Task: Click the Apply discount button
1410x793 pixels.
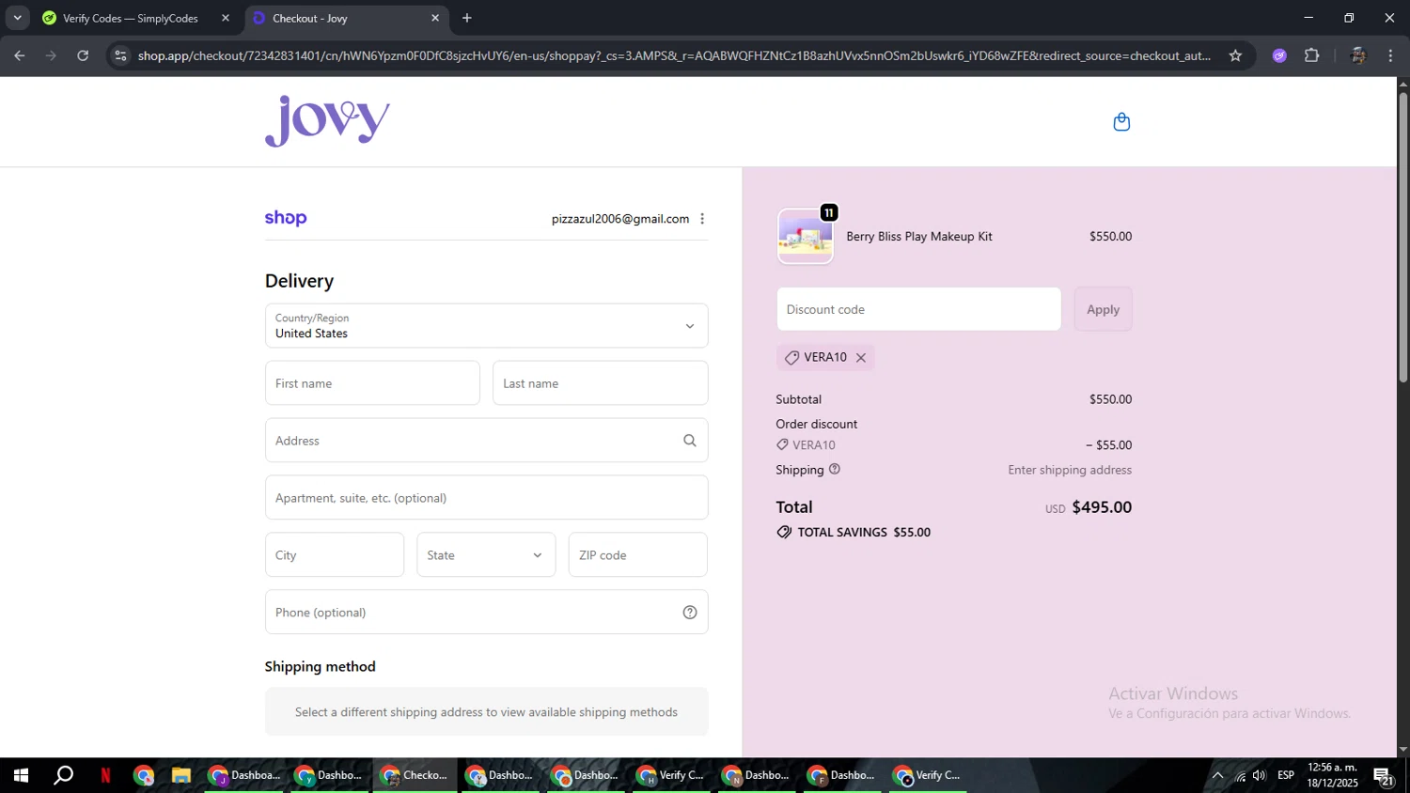Action: point(1103,309)
